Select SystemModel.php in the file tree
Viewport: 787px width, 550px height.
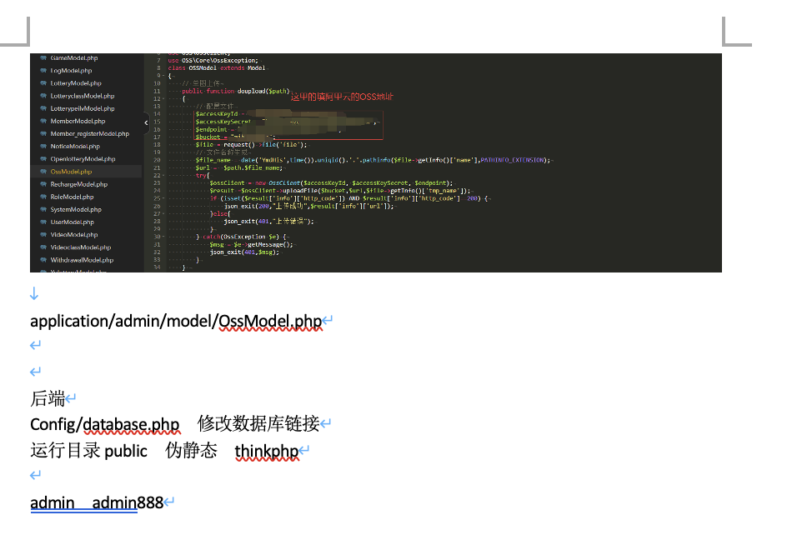pyautogui.click(x=76, y=210)
